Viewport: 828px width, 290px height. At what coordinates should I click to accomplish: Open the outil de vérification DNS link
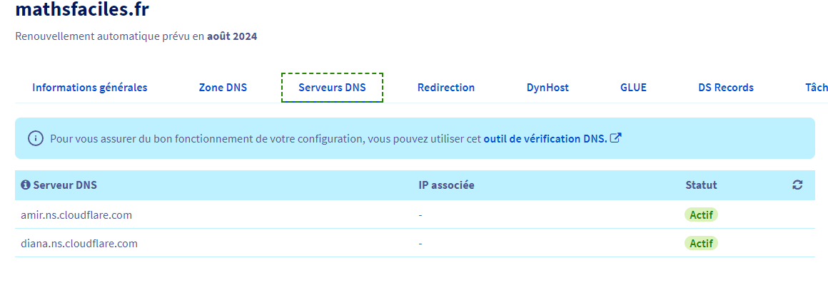(x=545, y=138)
